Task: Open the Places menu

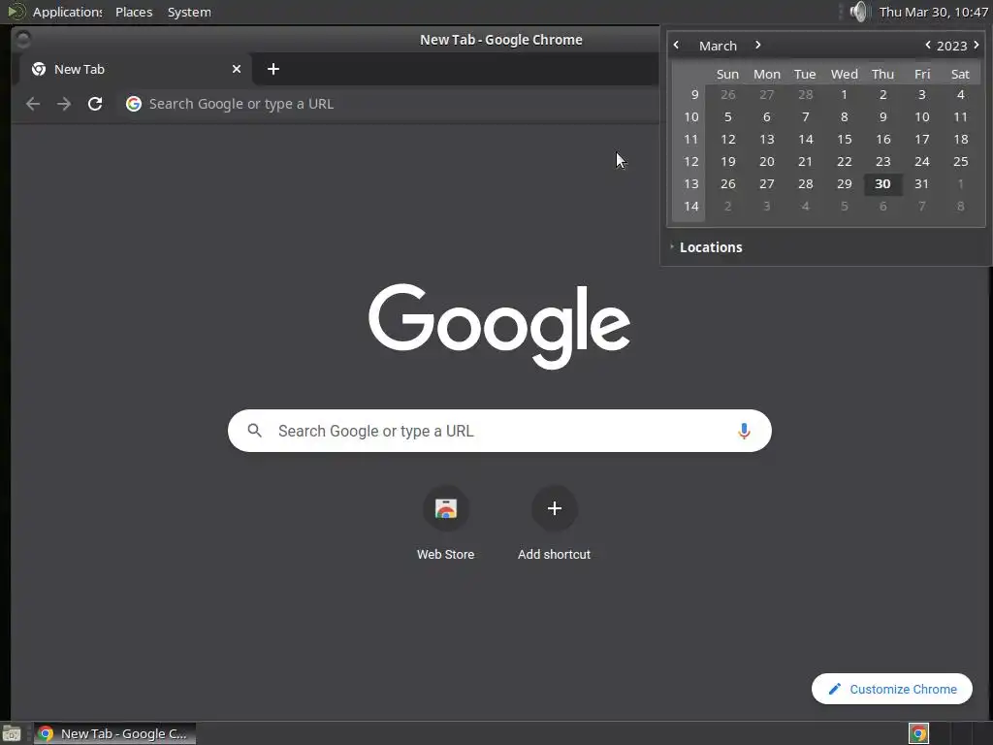Action: (134, 12)
